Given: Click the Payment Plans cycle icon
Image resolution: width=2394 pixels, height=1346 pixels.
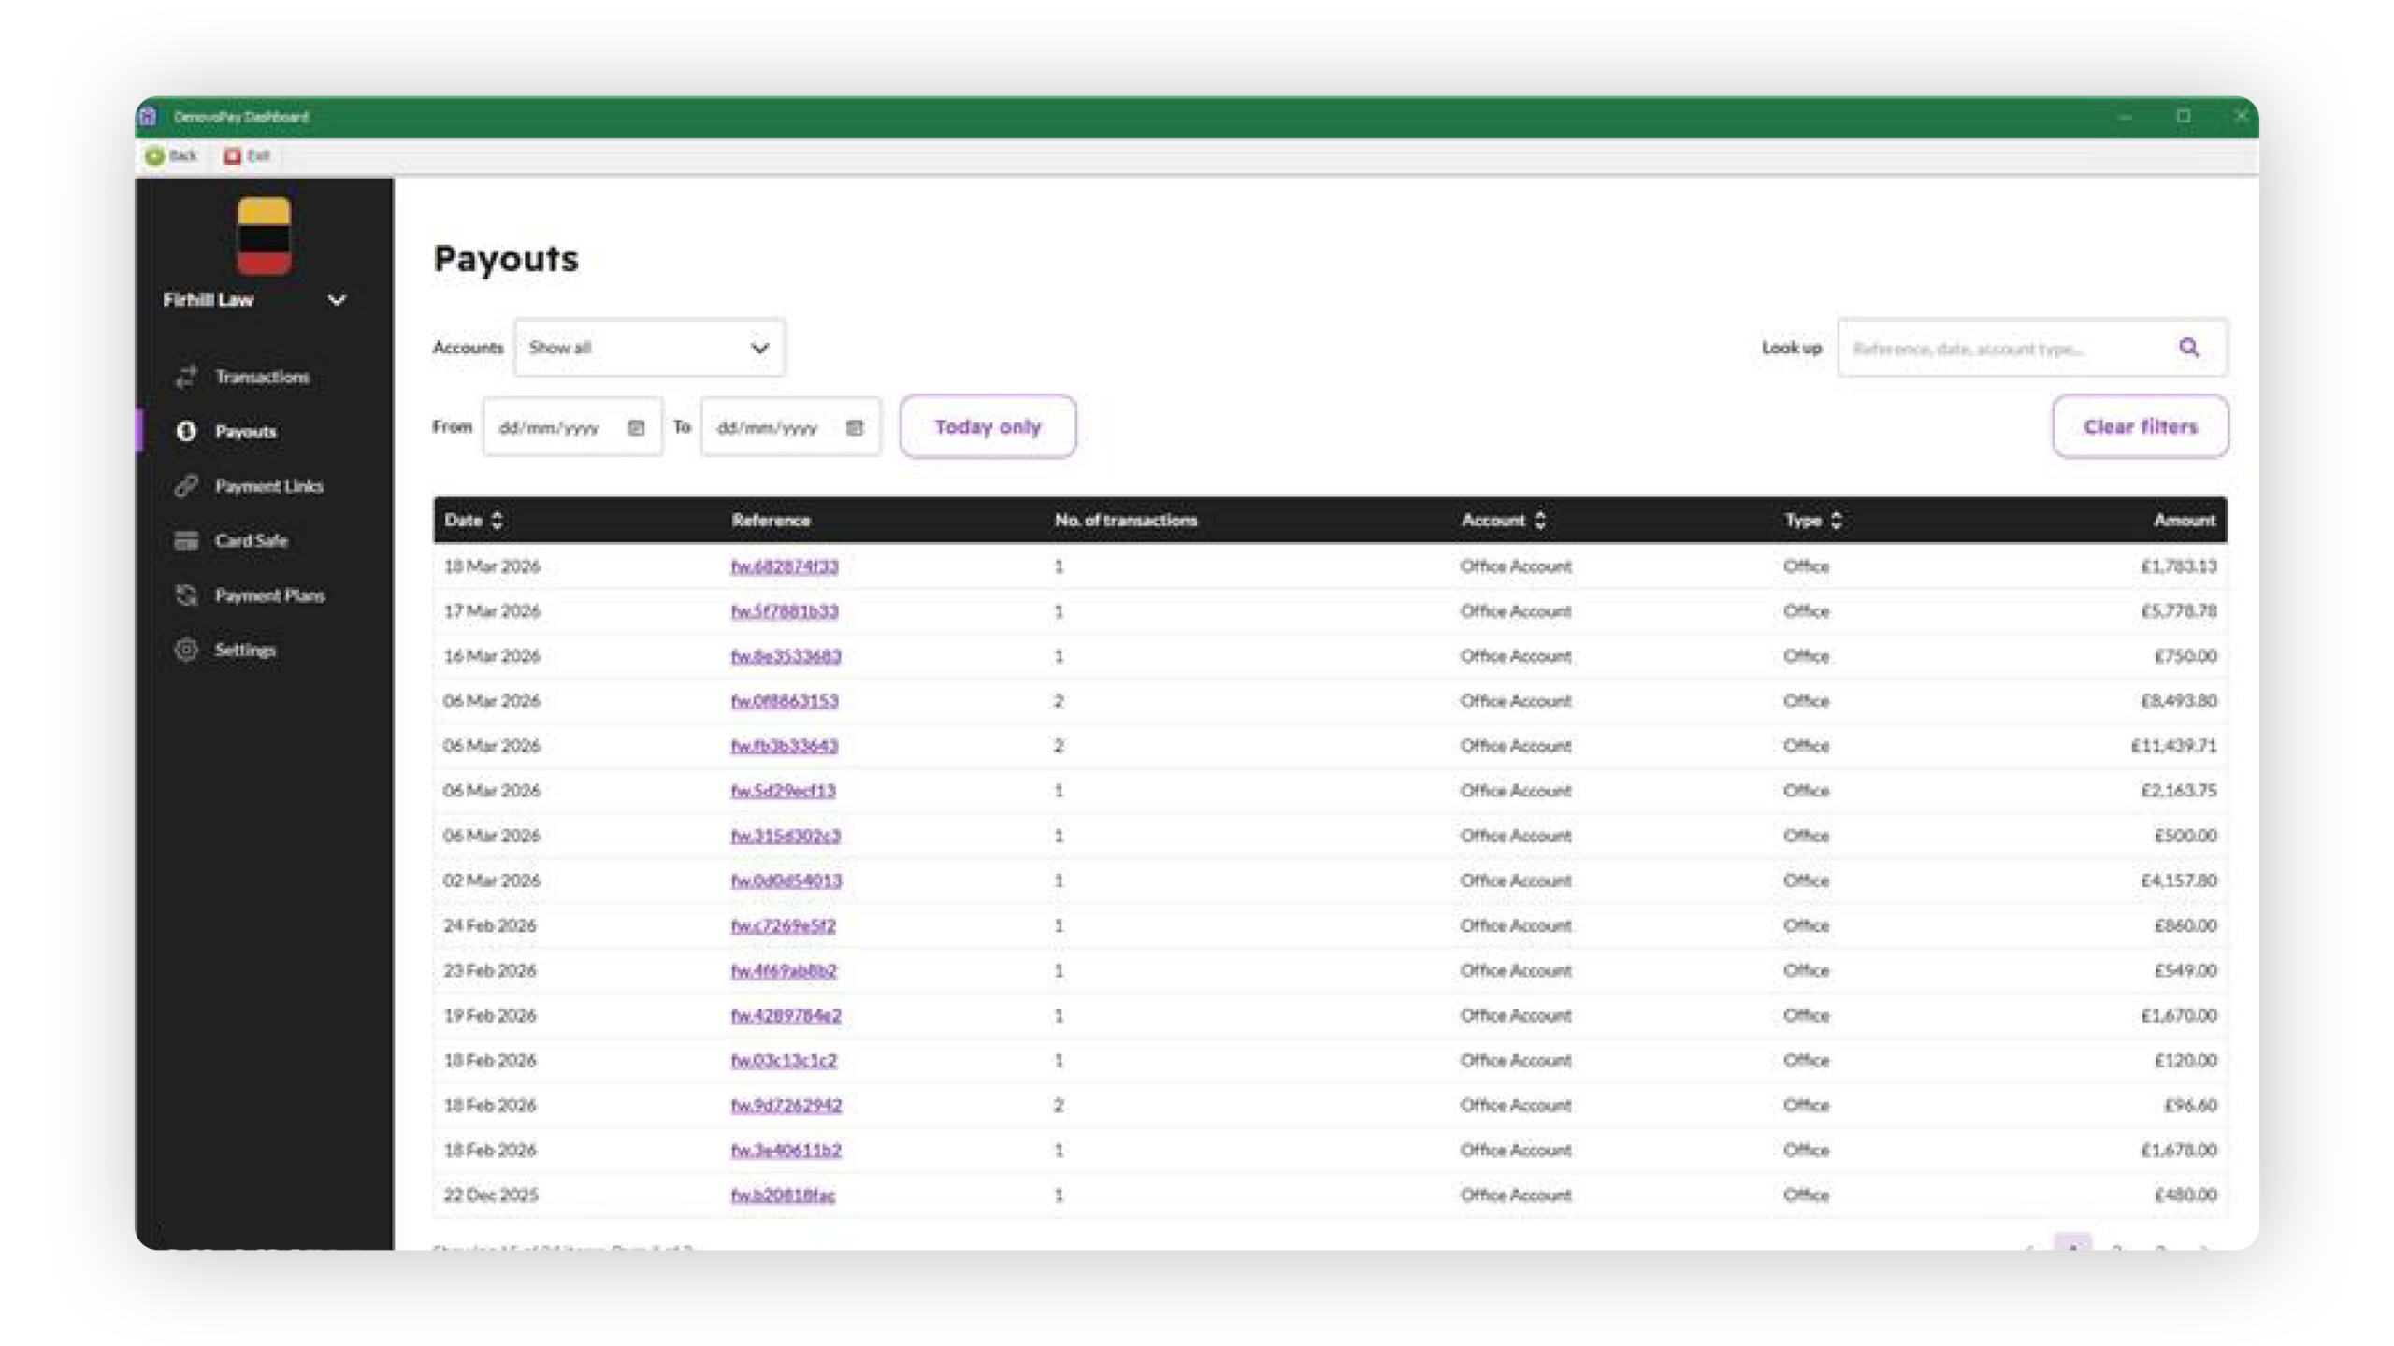Looking at the screenshot, I should (186, 595).
